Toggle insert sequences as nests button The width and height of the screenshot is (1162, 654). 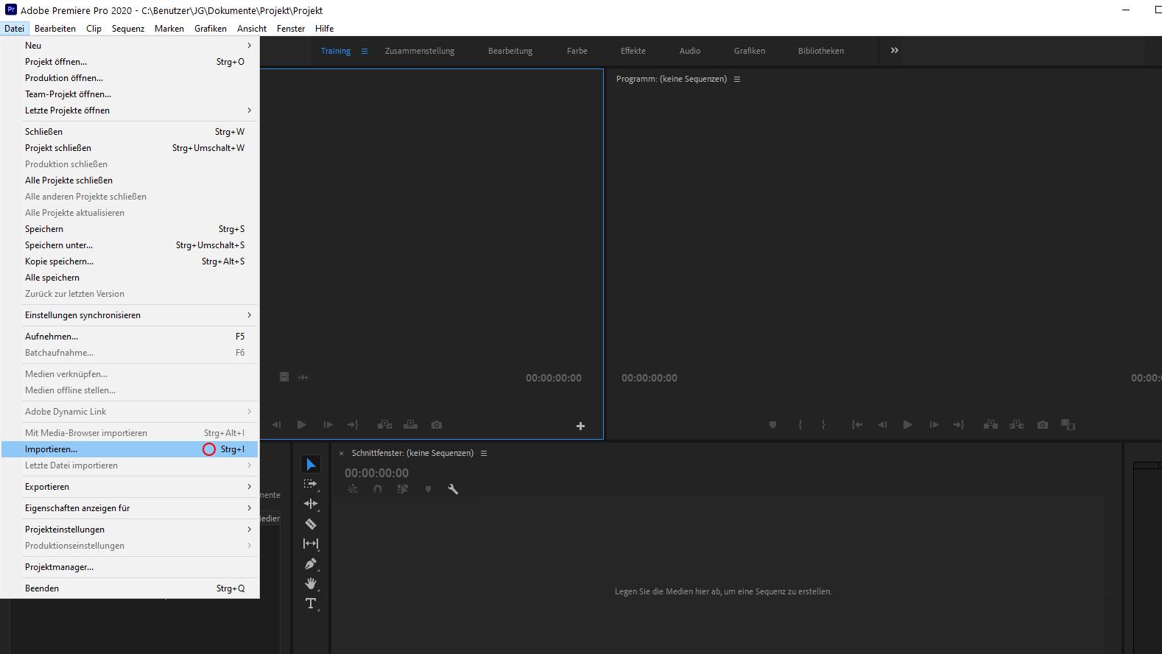[x=353, y=489]
